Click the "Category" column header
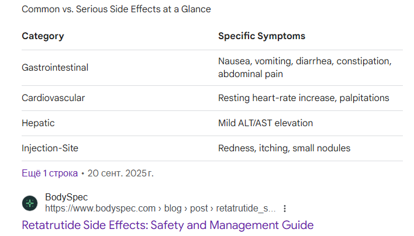Screen dimensions: 414x236 point(43,36)
